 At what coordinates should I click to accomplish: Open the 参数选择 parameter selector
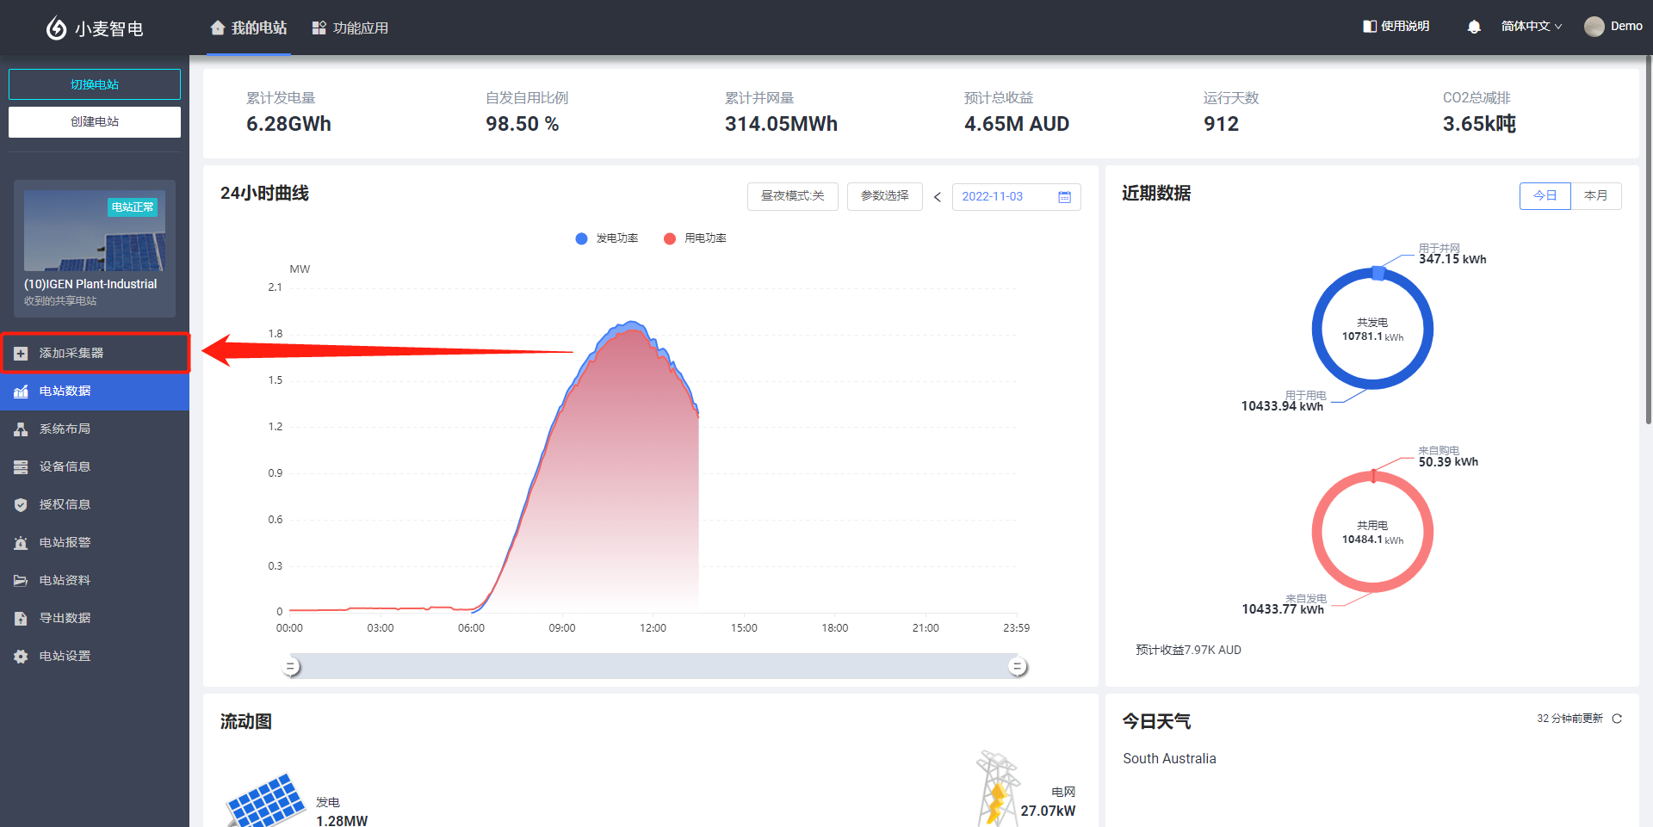click(884, 196)
